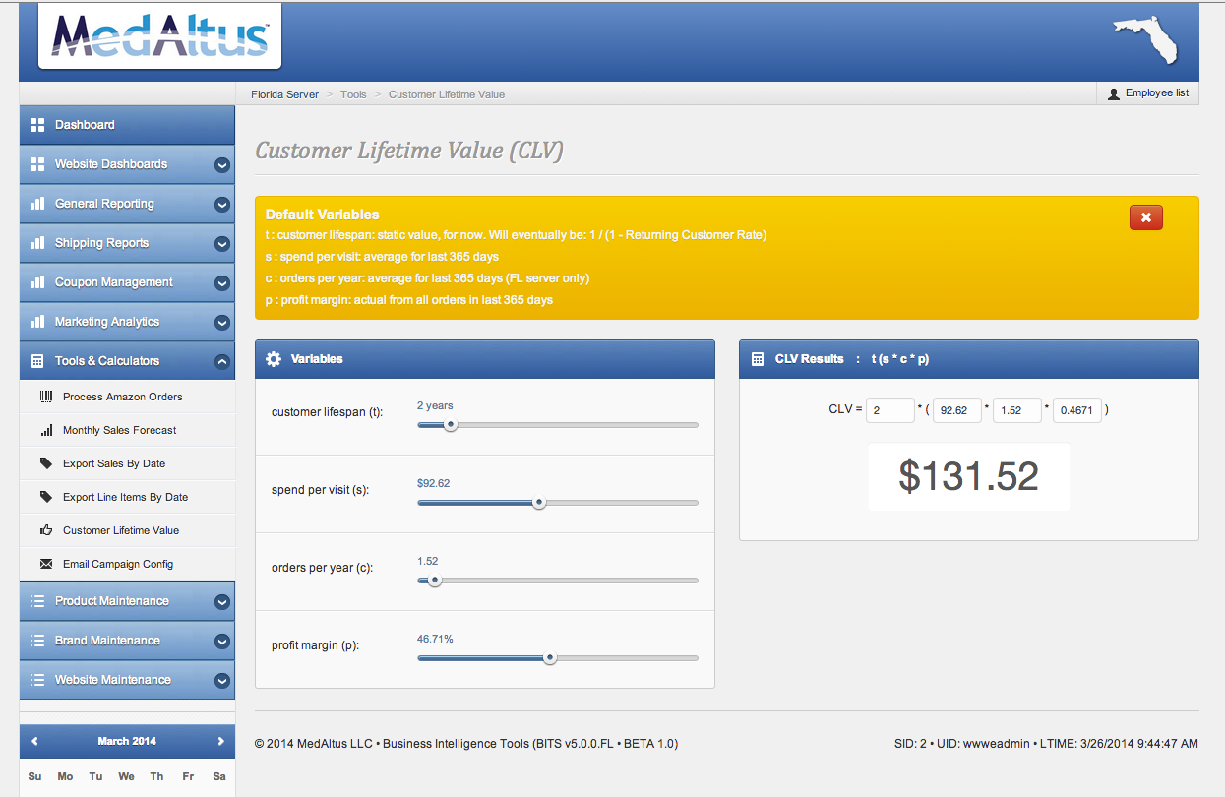This screenshot has width=1225, height=797.
Task: Click the thumbs-up icon beside Customer Lifetime Value
Action: [x=46, y=530]
